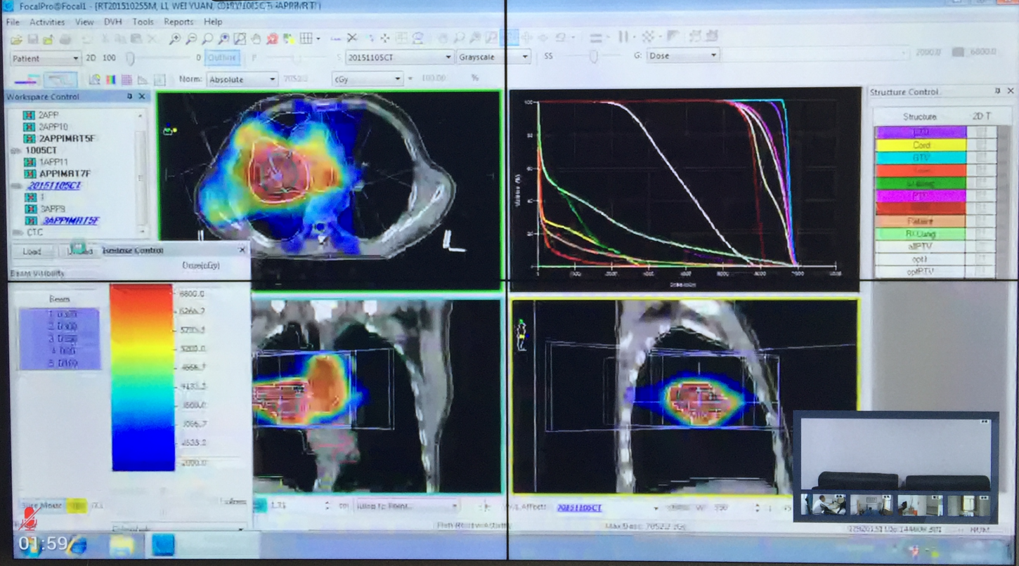Click the magenta dose grid icon

(x=126, y=80)
